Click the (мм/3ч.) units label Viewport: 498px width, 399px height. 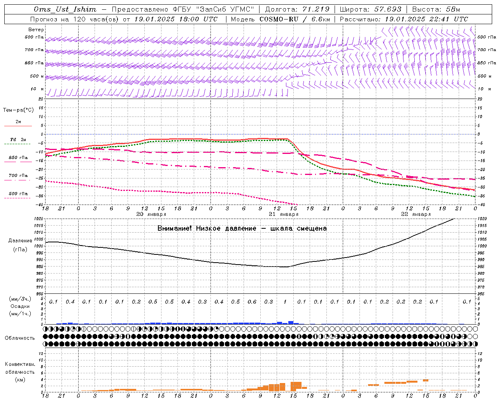point(20,299)
